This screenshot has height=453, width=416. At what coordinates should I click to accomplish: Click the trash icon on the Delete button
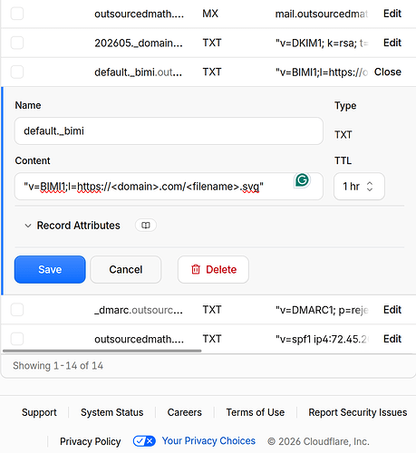click(x=196, y=269)
